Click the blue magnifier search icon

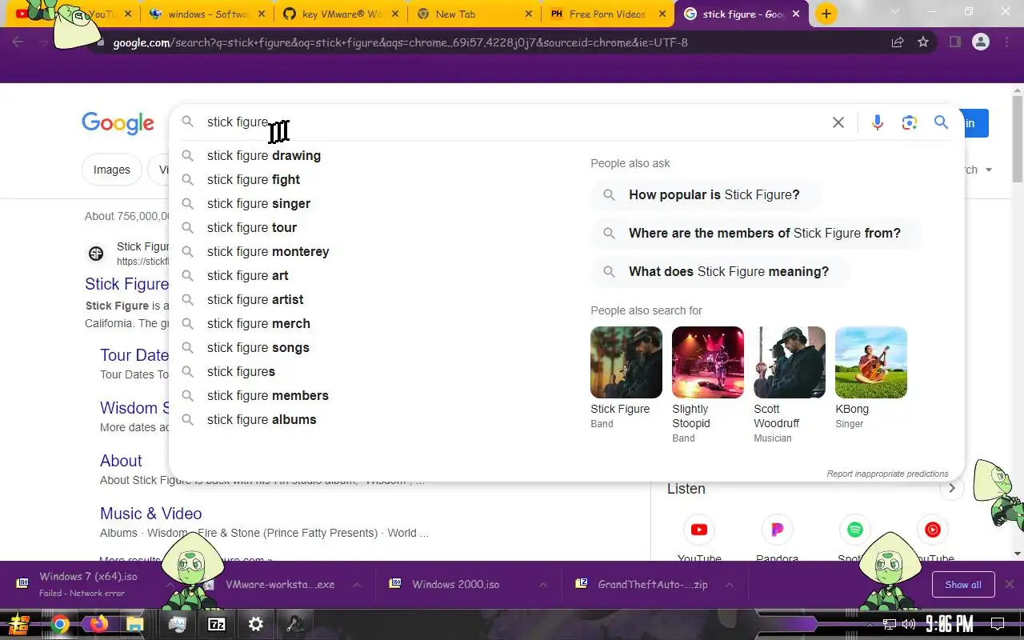tap(941, 122)
